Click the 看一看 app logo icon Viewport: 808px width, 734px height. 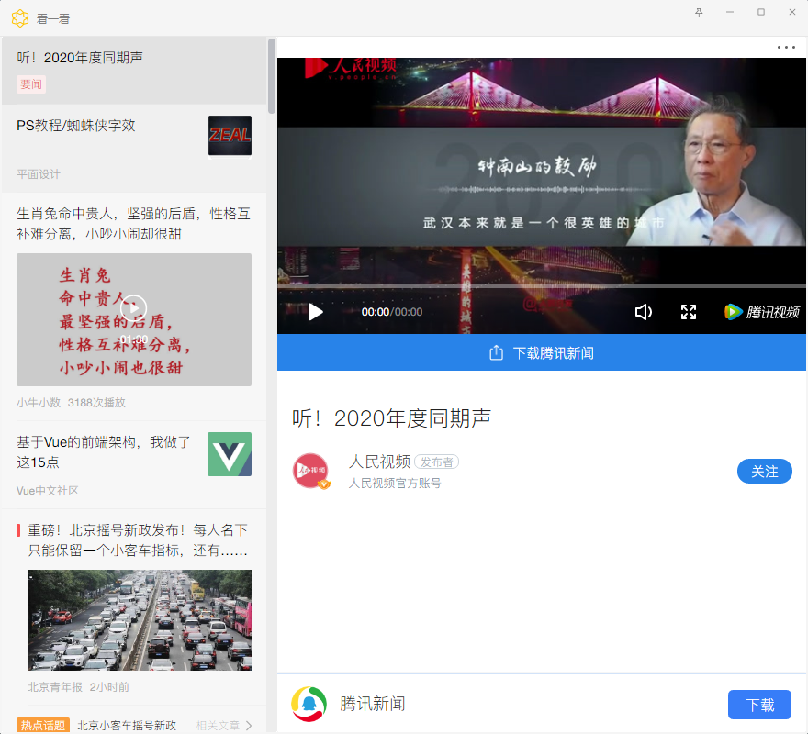20,18
